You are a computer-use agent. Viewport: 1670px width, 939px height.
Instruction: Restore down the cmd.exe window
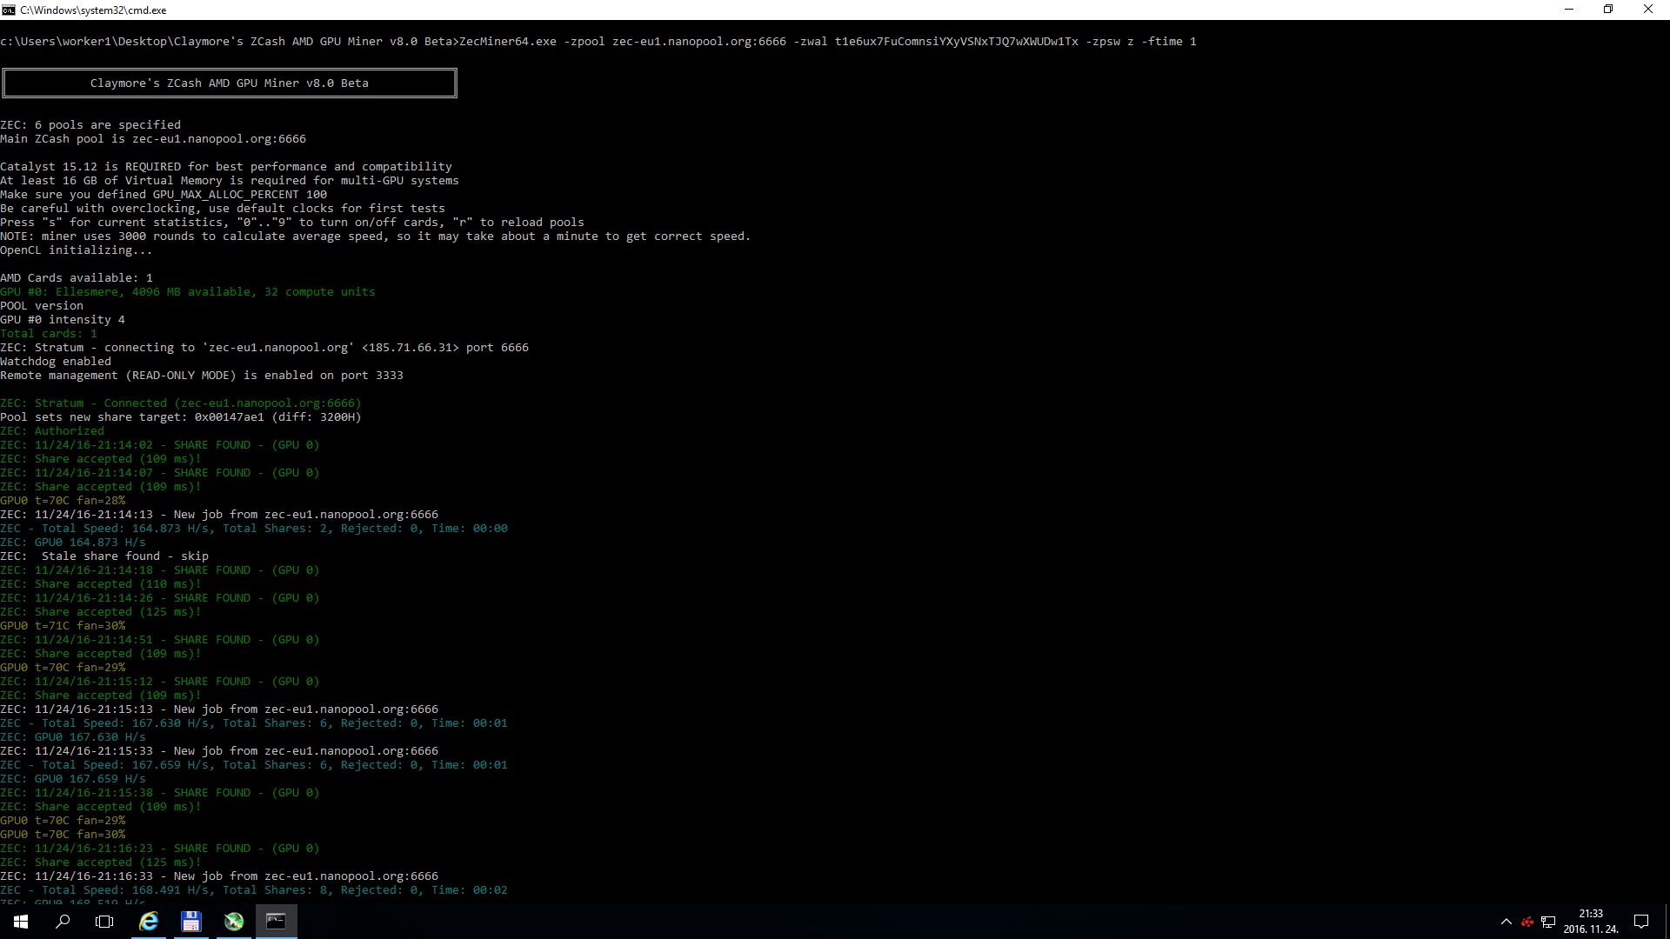tap(1608, 10)
